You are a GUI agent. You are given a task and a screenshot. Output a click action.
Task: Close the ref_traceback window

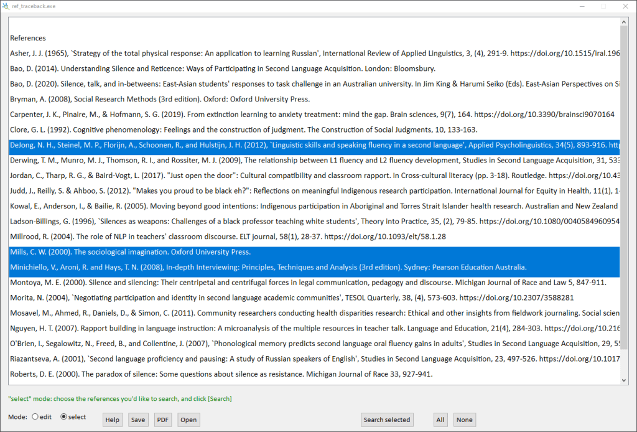[624, 6]
